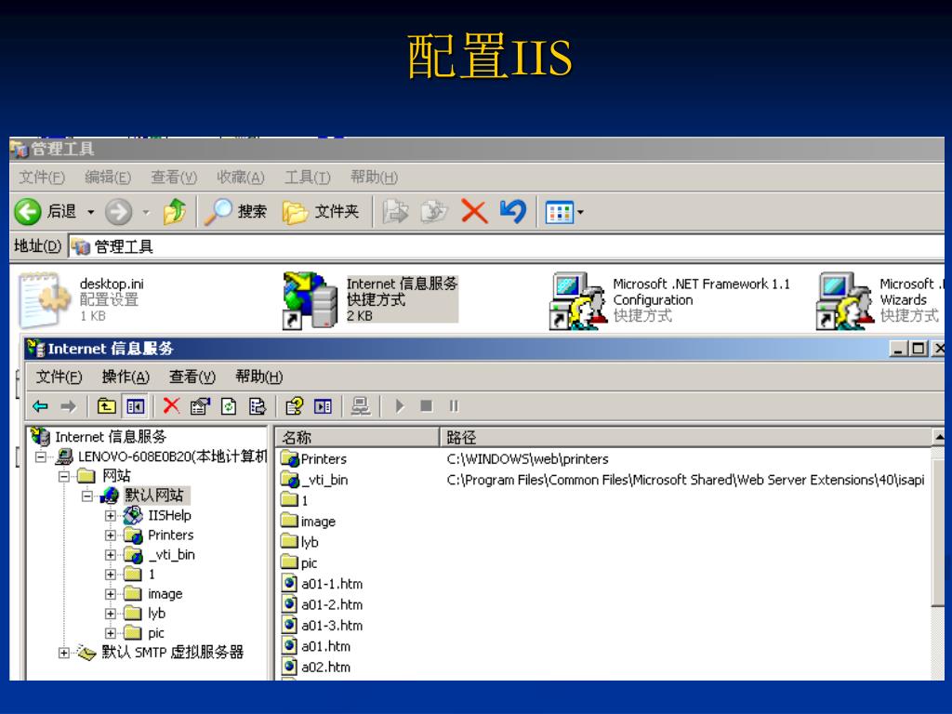
Task: Expand the 默认 SMTP 虚拟服务器 node
Action: 64,653
